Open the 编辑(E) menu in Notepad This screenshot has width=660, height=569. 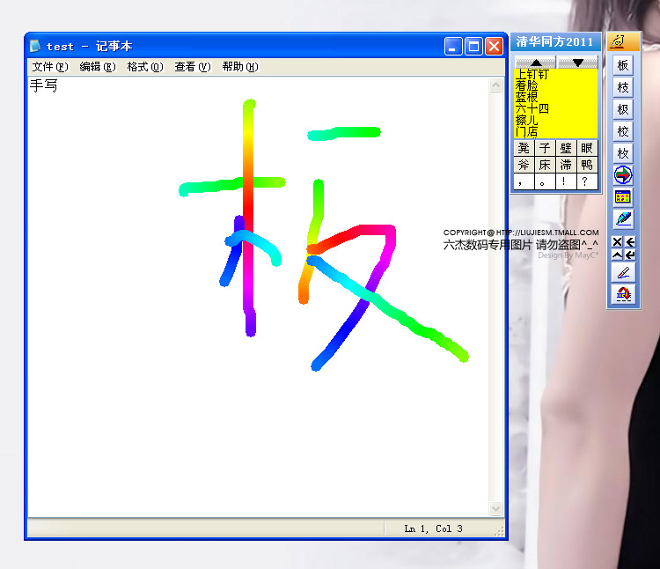point(98,67)
